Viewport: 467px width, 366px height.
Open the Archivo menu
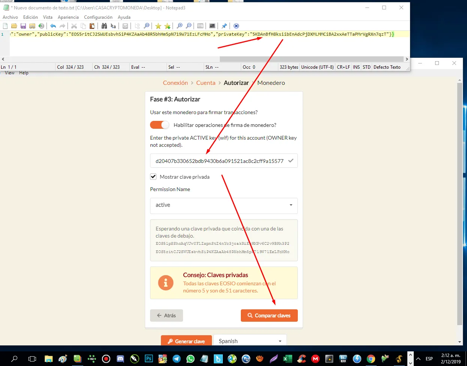(10, 17)
